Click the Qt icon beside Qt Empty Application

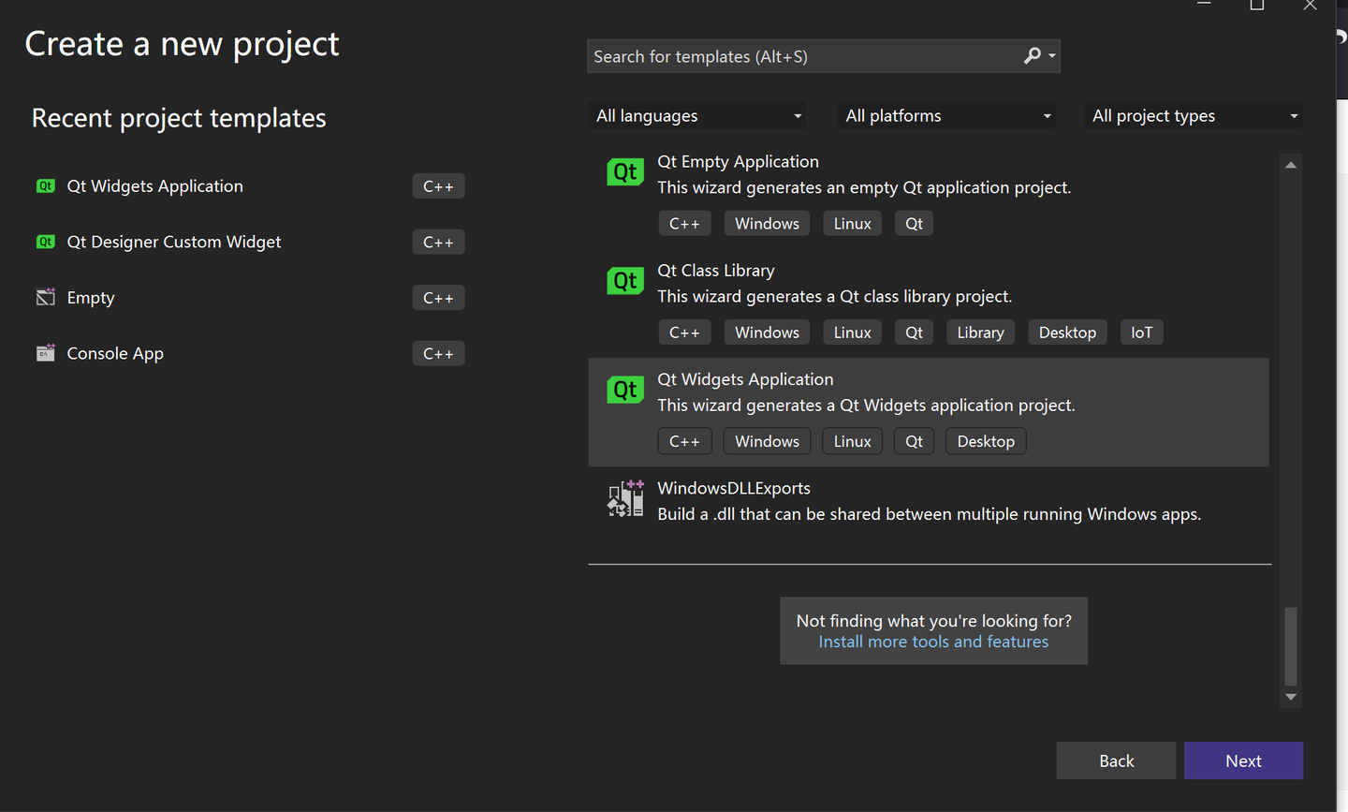[x=625, y=172]
